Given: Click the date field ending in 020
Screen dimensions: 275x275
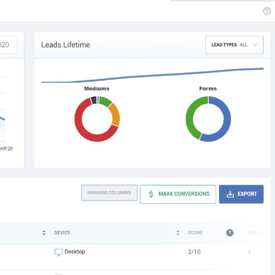Looking at the screenshot, I should coord(7,45).
